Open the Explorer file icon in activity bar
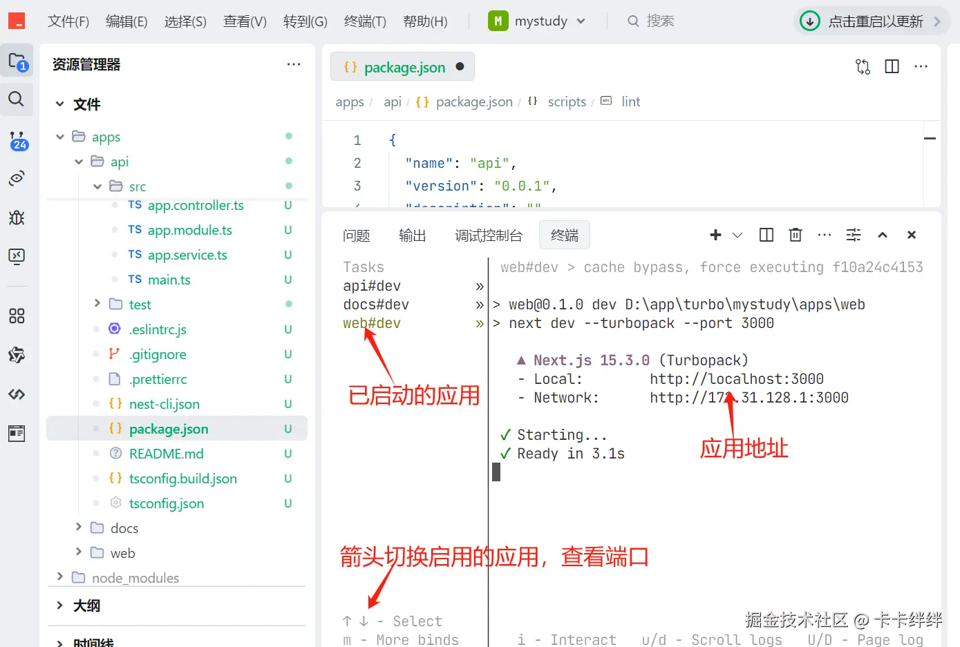Image resolution: width=960 pixels, height=647 pixels. tap(17, 61)
